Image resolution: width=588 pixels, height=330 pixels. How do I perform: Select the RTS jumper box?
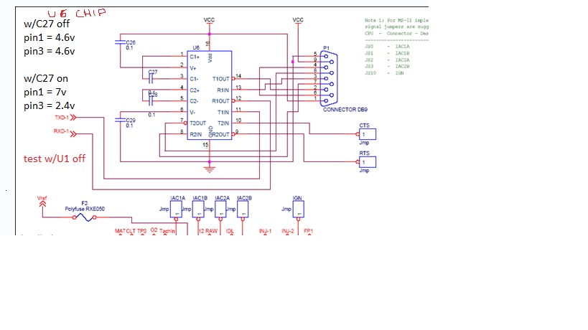(368, 162)
